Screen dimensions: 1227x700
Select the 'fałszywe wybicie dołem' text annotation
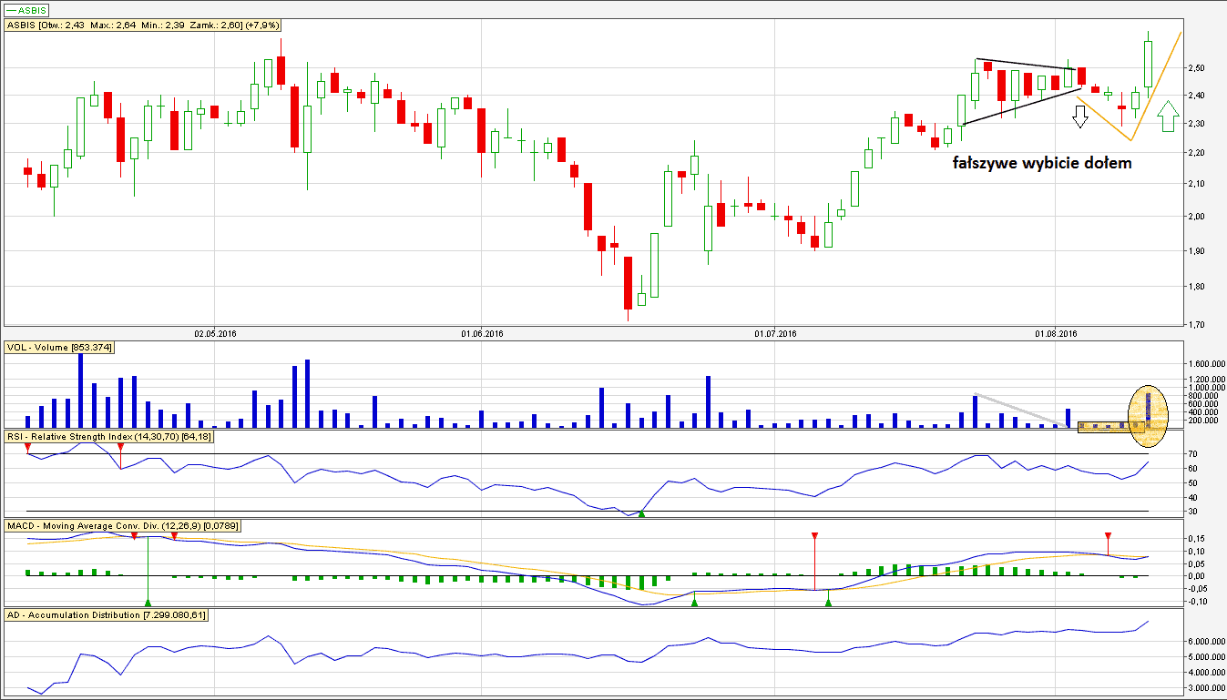pyautogui.click(x=1042, y=164)
